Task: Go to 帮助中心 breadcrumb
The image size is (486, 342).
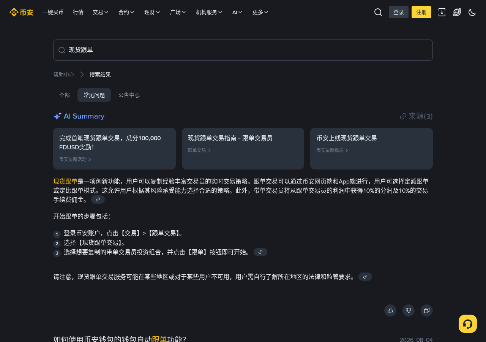Action: coord(64,74)
